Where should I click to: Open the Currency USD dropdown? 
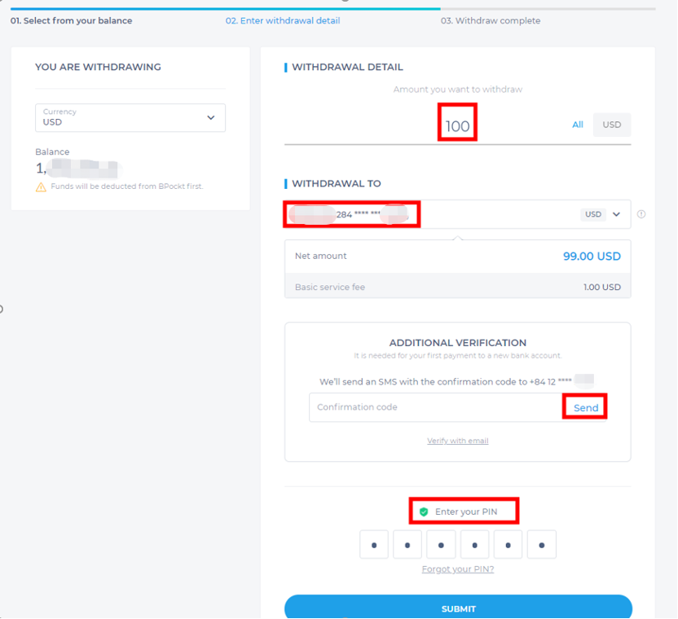coord(130,117)
